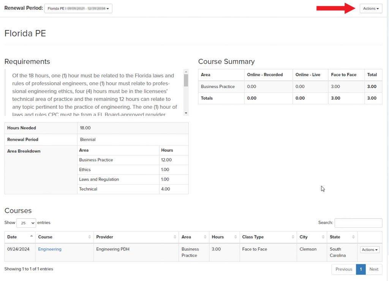
Task: Sort the table by Area column
Action: pyautogui.click(x=204, y=236)
